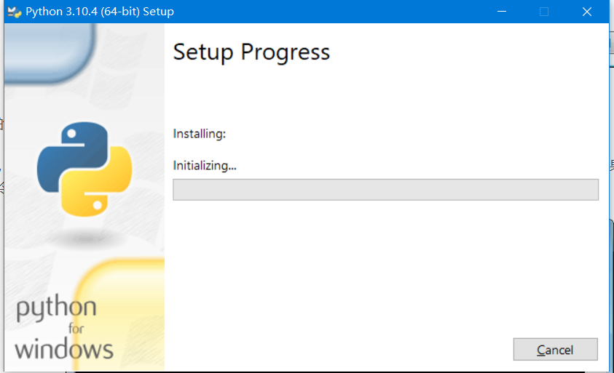Minimize the Python Setup window
This screenshot has width=614, height=373.
tap(501, 12)
